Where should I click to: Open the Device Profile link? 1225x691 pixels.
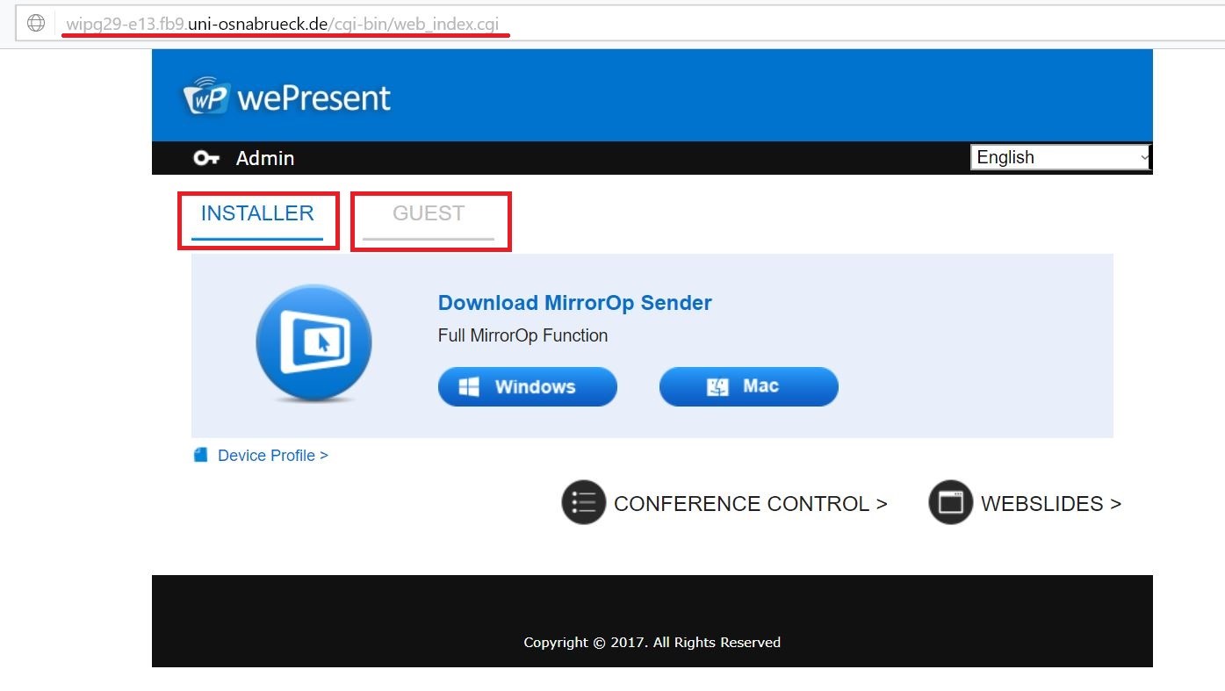point(273,455)
